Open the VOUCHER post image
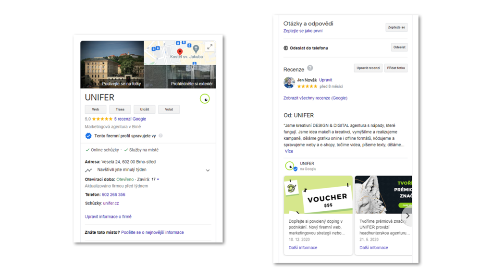The image size is (492, 277). (x=318, y=195)
